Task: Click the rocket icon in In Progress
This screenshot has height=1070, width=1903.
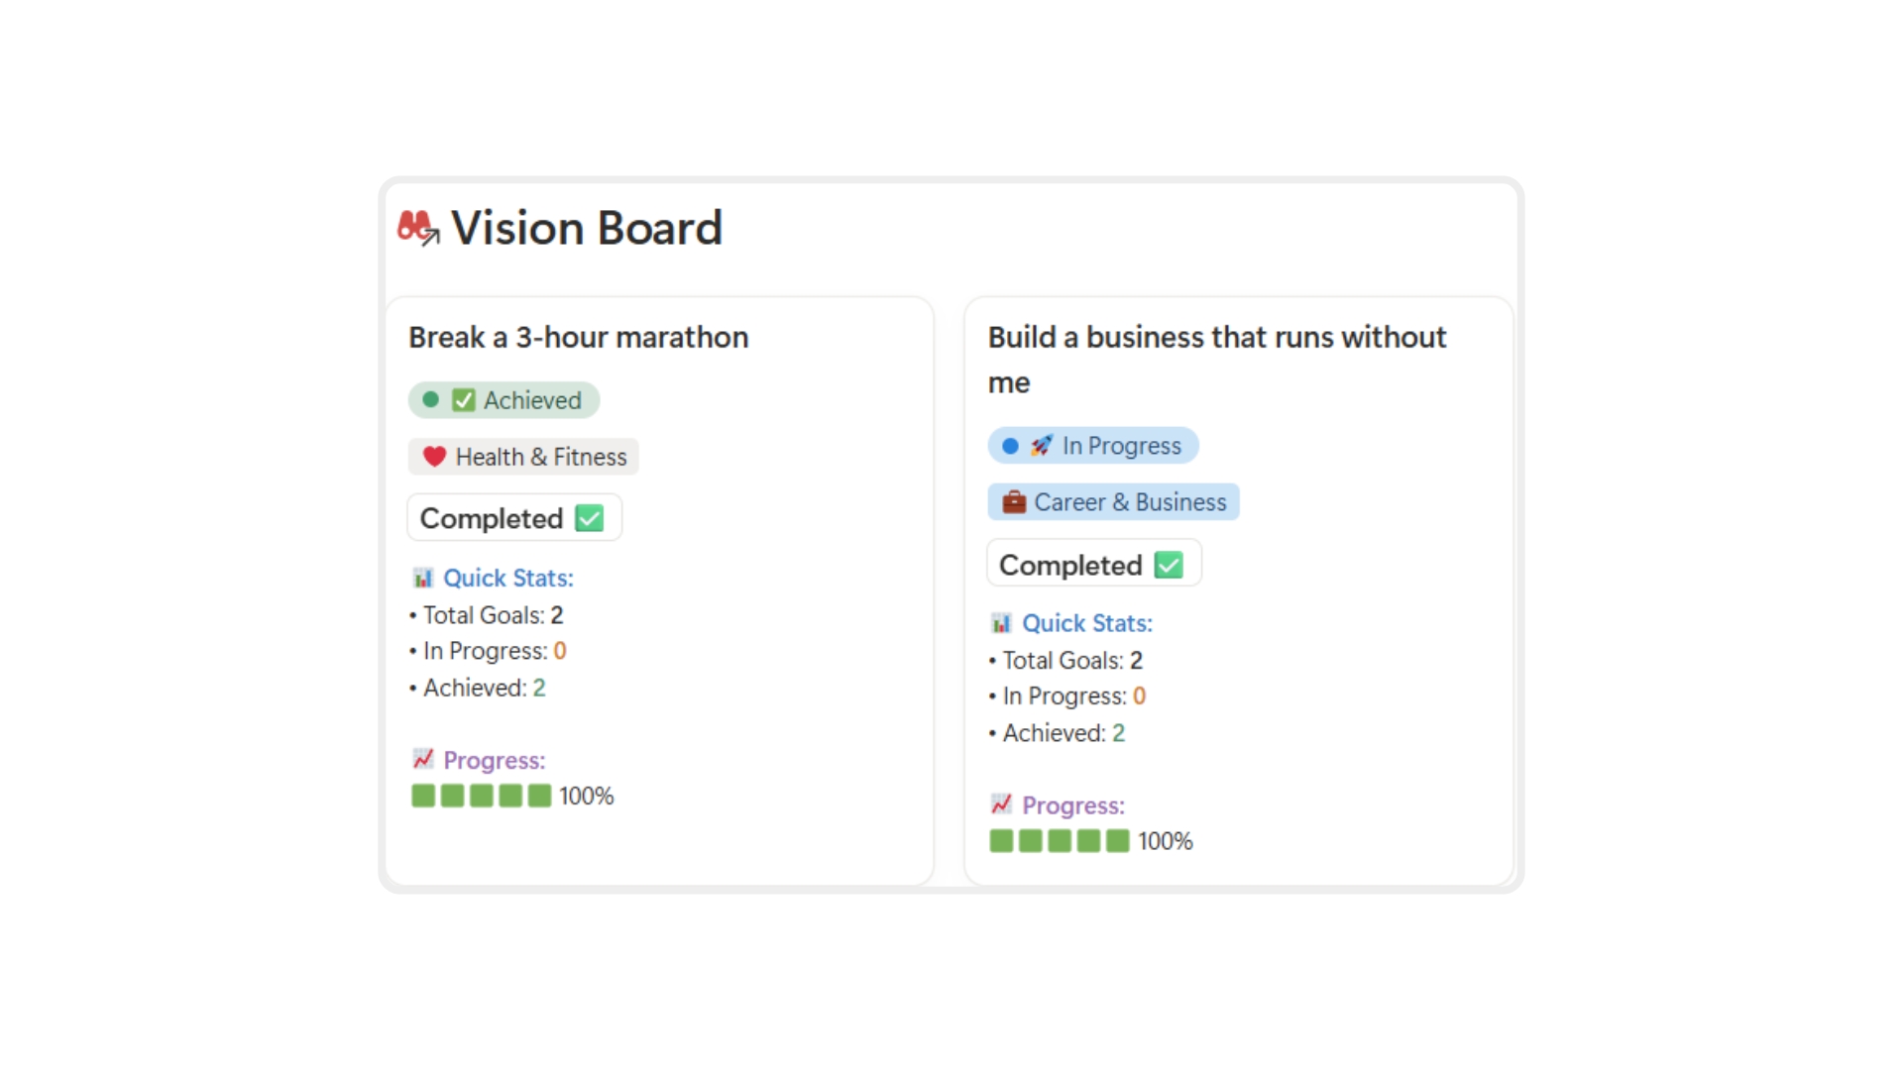Action: click(1041, 446)
